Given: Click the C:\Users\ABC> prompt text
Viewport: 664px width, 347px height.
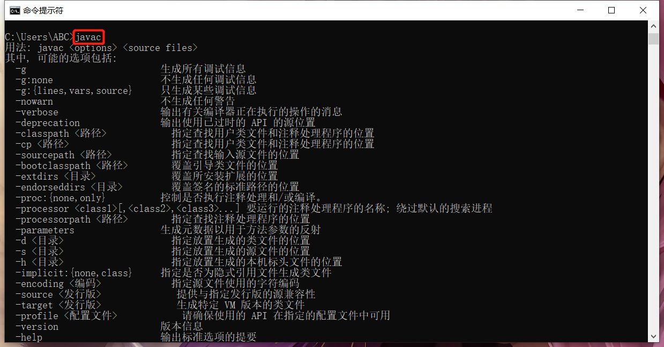Looking at the screenshot, I should click(x=39, y=37).
